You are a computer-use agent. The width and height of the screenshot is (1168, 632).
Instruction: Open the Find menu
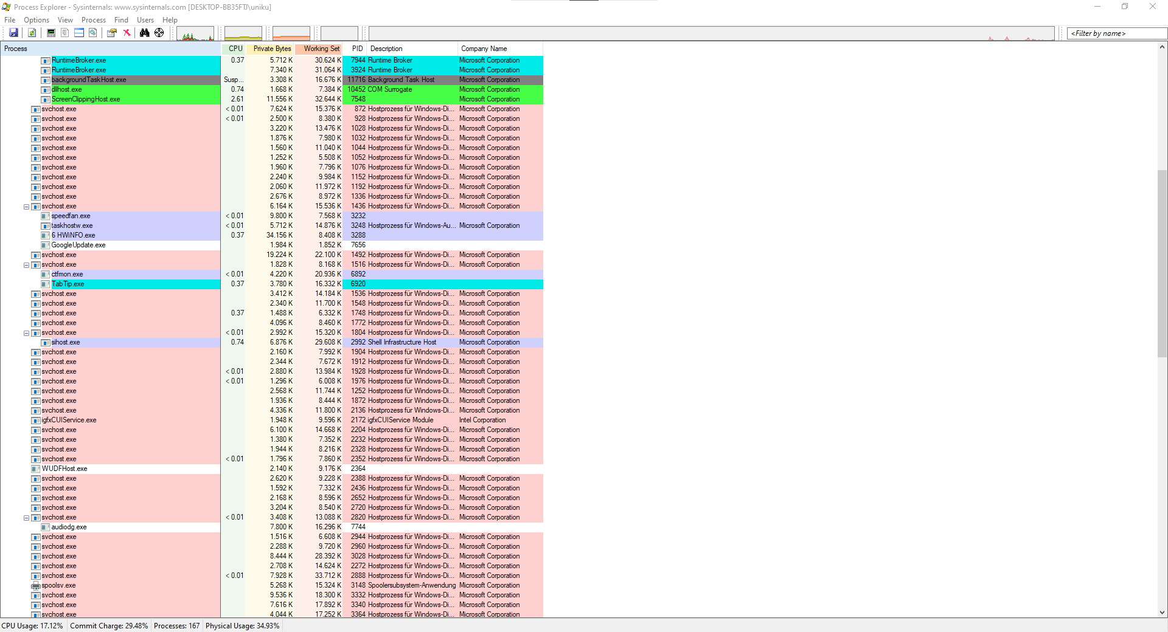(121, 20)
